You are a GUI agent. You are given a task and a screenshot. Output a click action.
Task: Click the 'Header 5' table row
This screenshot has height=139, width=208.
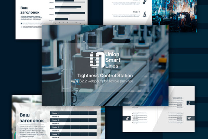(73, 127)
